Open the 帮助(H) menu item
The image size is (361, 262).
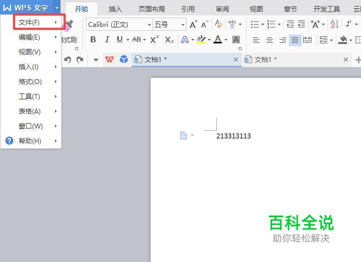coord(31,141)
